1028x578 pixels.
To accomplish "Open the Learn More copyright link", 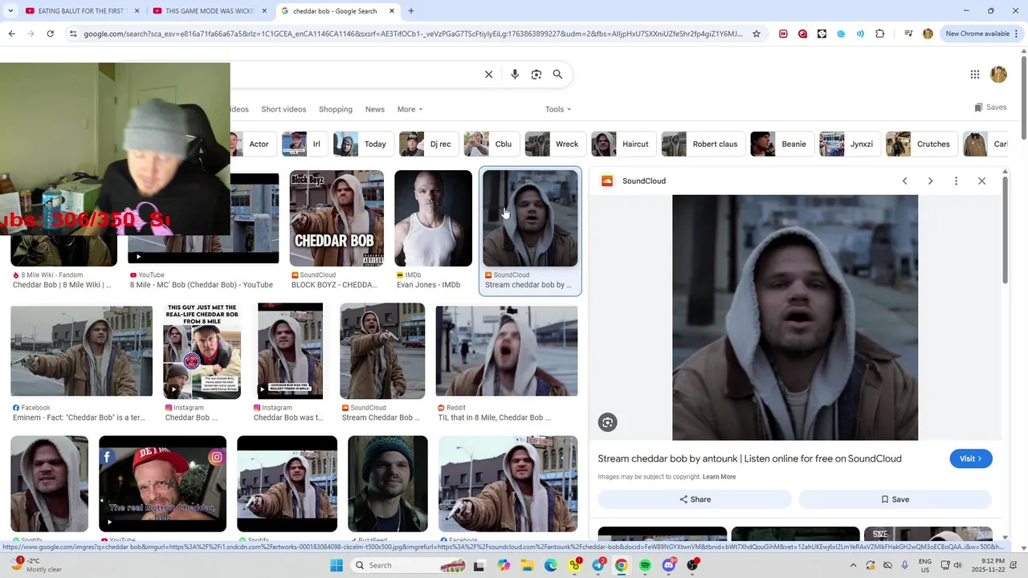I will (719, 477).
